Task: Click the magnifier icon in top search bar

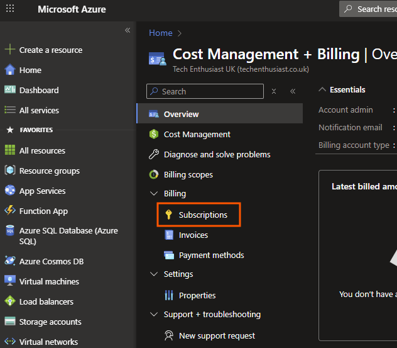Action: coord(348,9)
